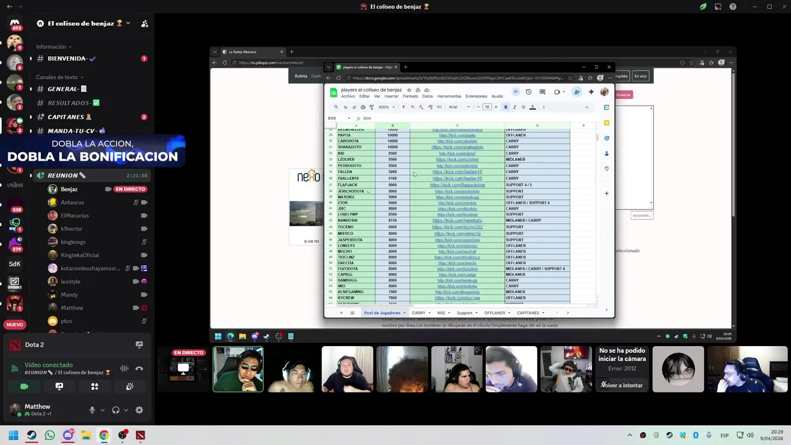Open Editar menu in shared Sheets
This screenshot has height=445, width=791.
(365, 96)
